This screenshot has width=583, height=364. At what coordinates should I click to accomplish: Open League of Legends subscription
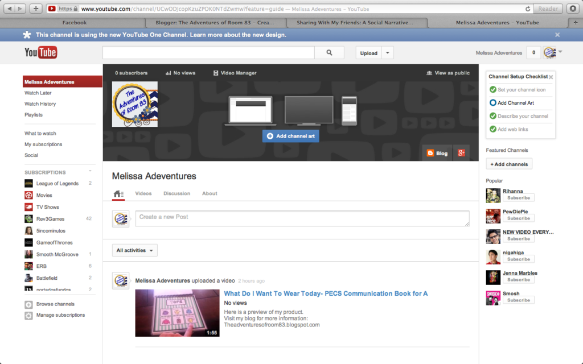coord(58,184)
